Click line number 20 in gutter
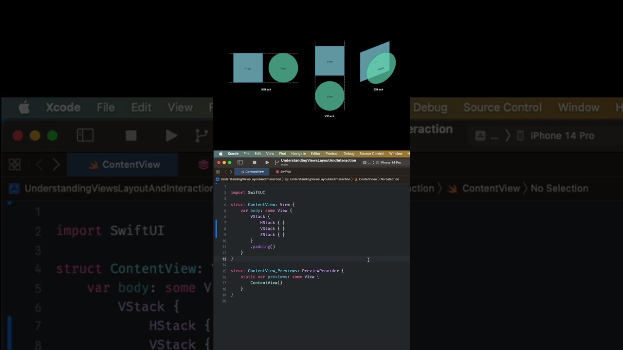The width and height of the screenshot is (623, 350). 224,301
